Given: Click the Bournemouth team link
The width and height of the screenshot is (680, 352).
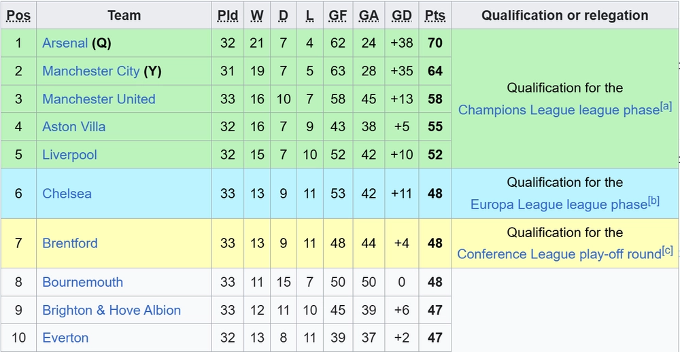Looking at the screenshot, I should pyautogui.click(x=82, y=282).
